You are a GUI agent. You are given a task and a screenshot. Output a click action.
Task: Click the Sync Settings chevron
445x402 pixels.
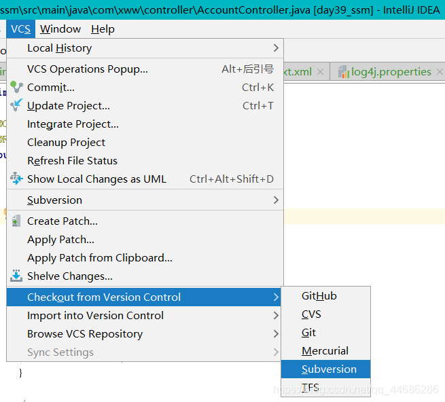(276, 352)
